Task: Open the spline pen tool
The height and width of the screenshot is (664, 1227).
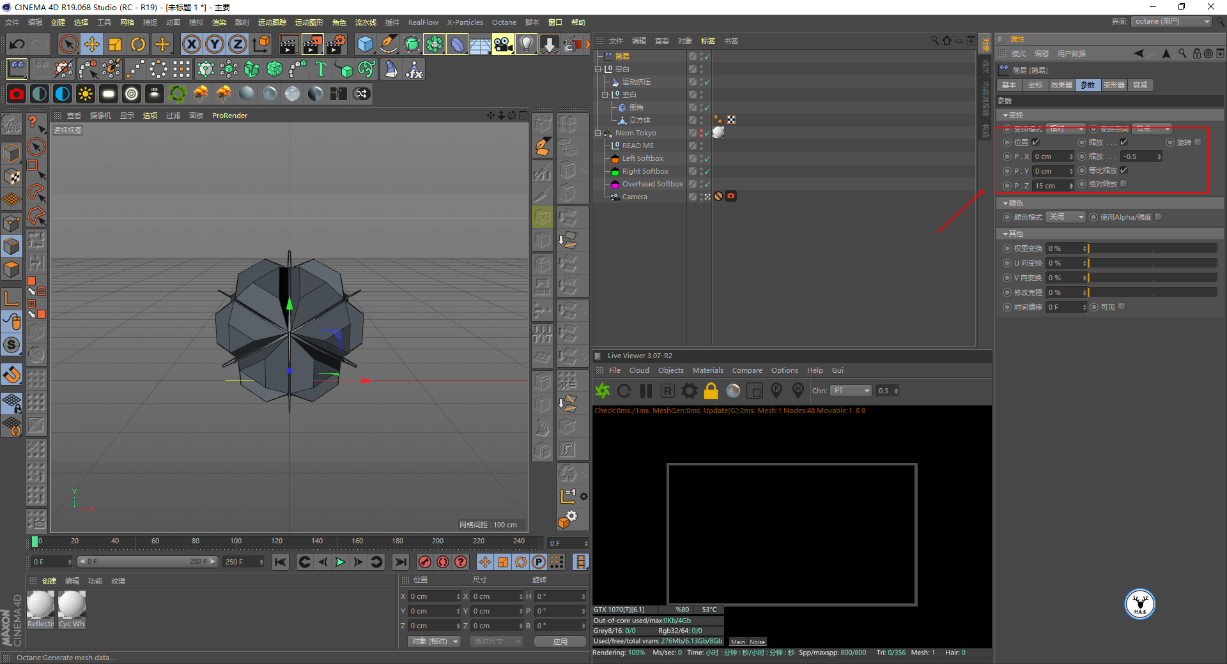Action: (x=389, y=44)
